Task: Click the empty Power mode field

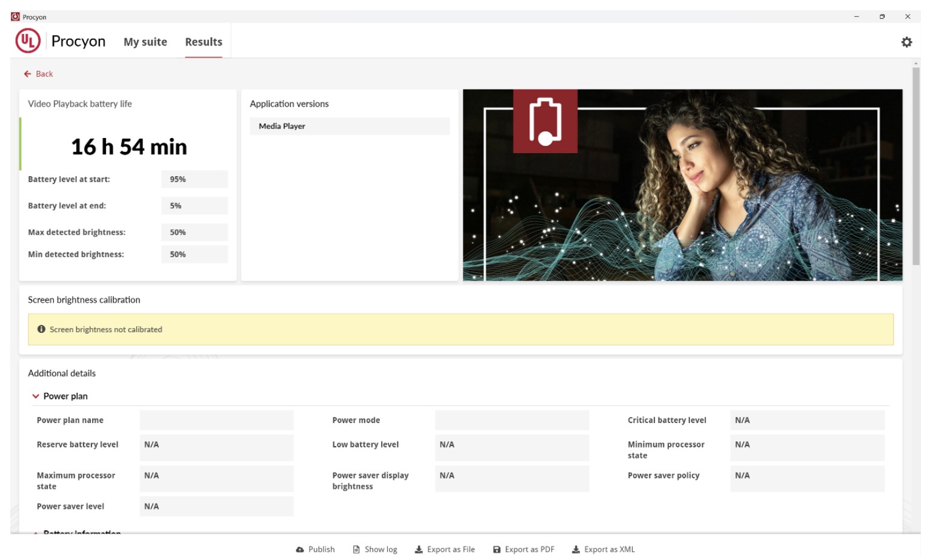Action: pos(512,420)
